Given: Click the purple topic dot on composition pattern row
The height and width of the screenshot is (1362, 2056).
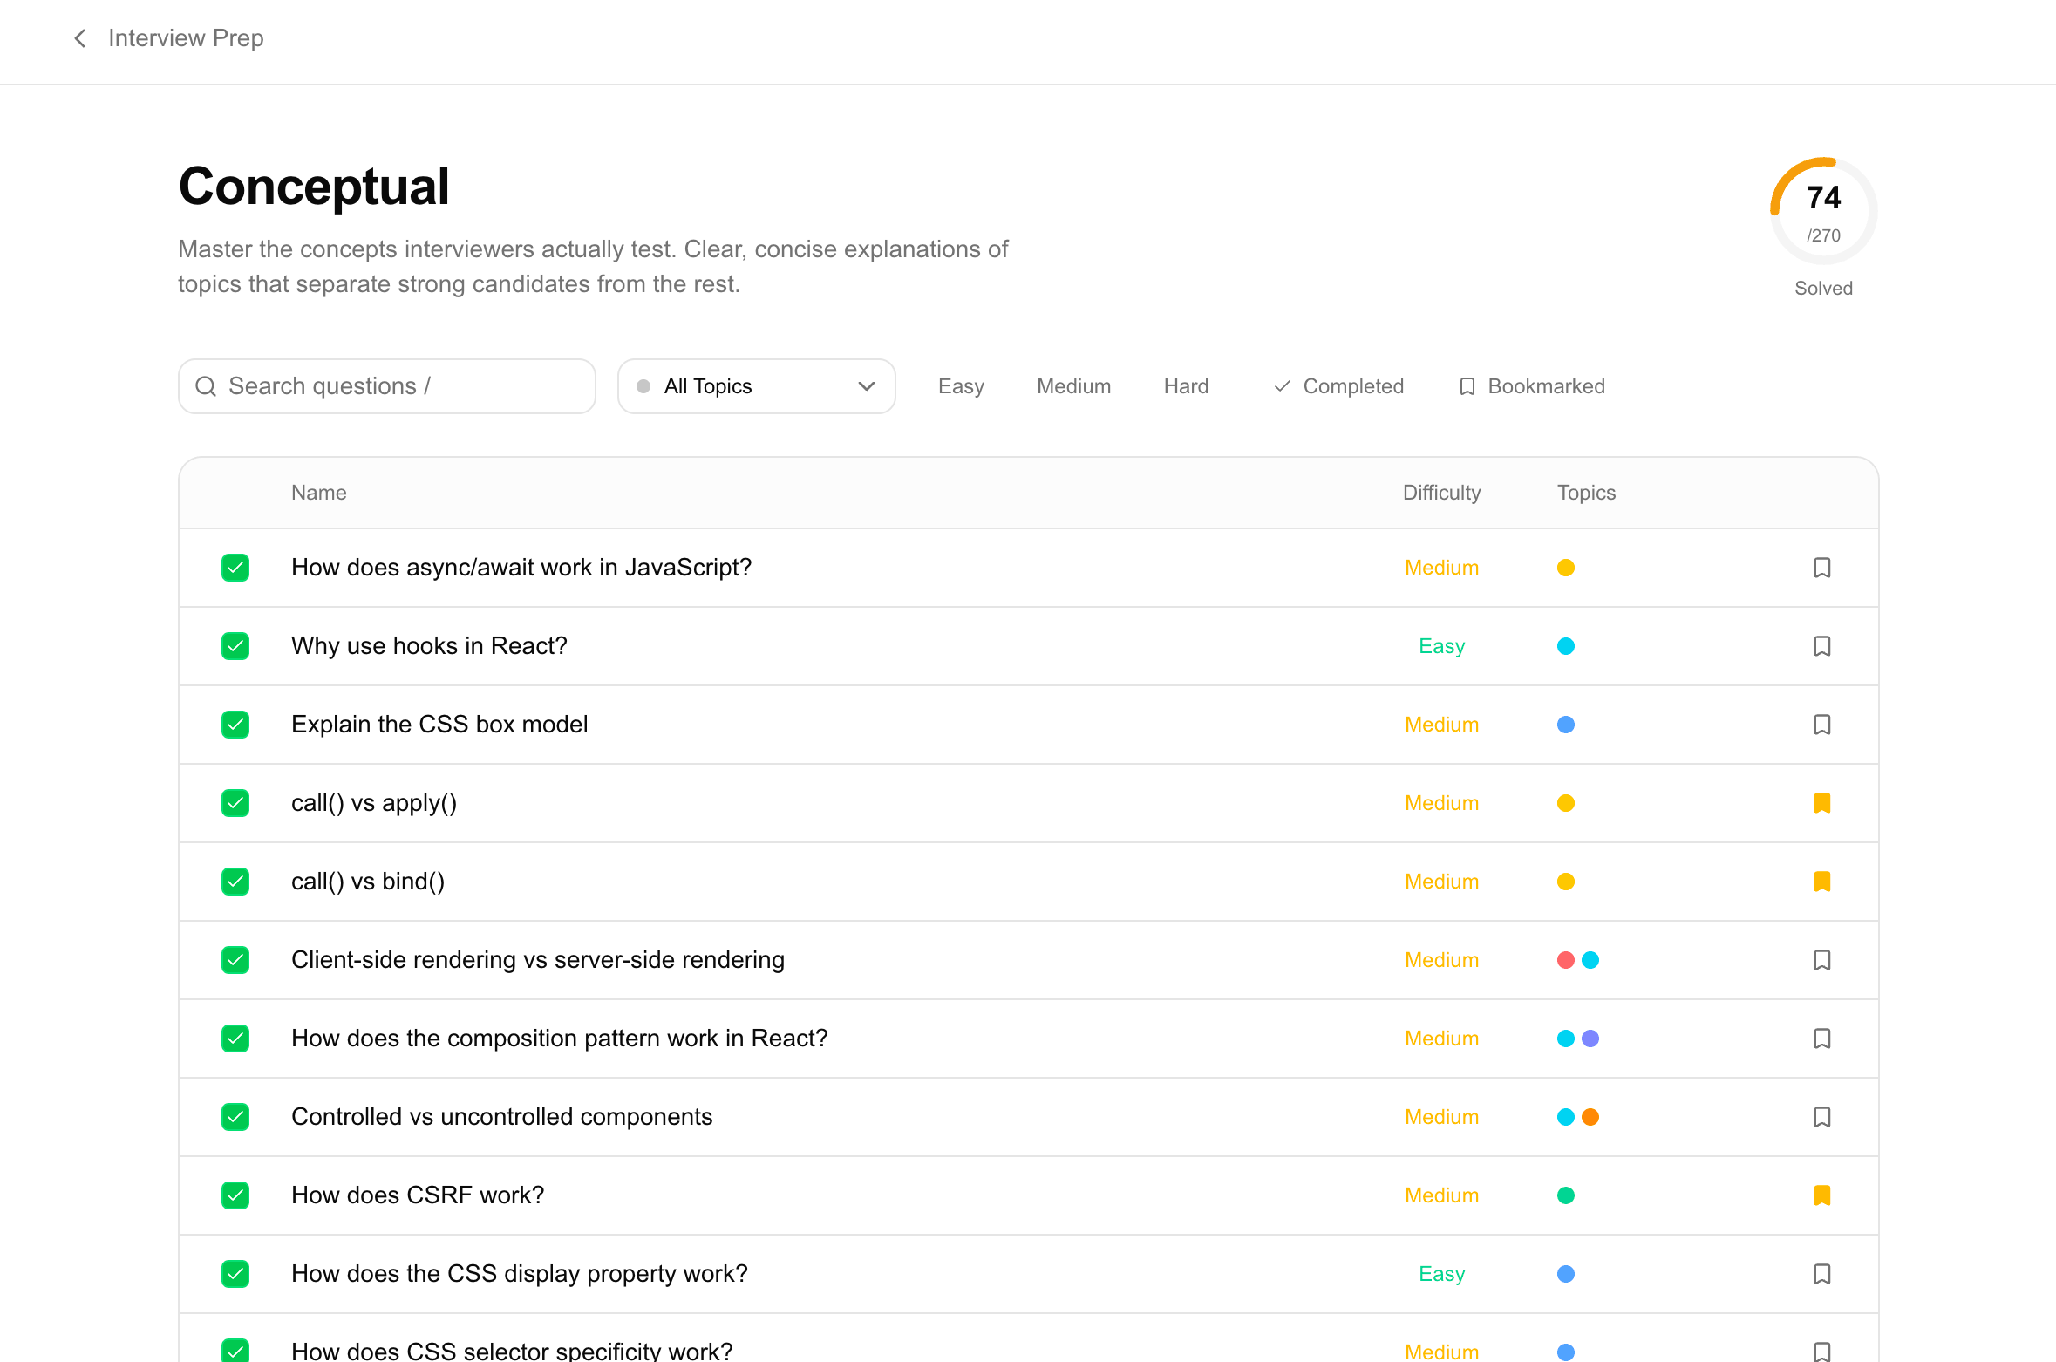Looking at the screenshot, I should point(1590,1039).
